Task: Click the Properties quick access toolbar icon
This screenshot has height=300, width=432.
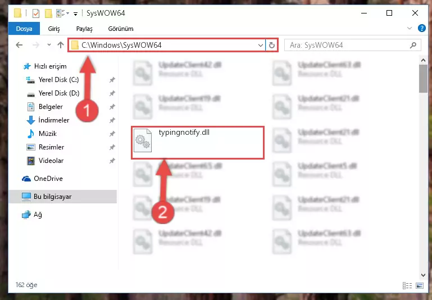Action: (36, 13)
